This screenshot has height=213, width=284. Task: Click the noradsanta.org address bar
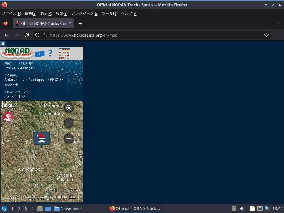(x=152, y=35)
